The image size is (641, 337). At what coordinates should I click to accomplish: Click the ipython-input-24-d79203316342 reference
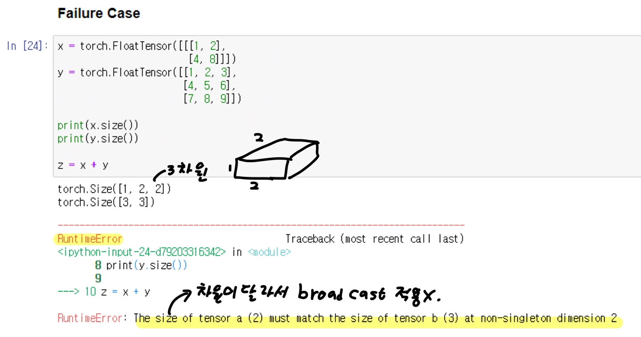142,252
